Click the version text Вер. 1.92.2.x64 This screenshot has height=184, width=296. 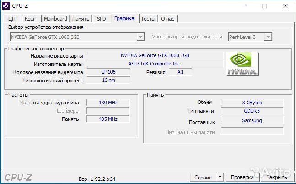[97, 179]
